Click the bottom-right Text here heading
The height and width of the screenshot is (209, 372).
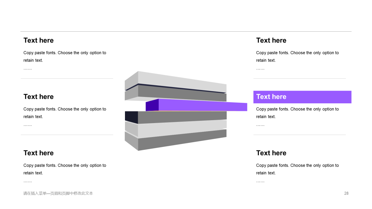(x=271, y=153)
